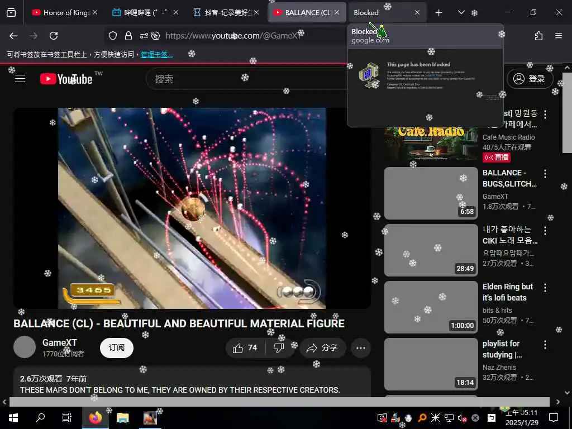This screenshot has width=572, height=429.
Task: Focus the YouTube URL address field
Action: pos(233,36)
